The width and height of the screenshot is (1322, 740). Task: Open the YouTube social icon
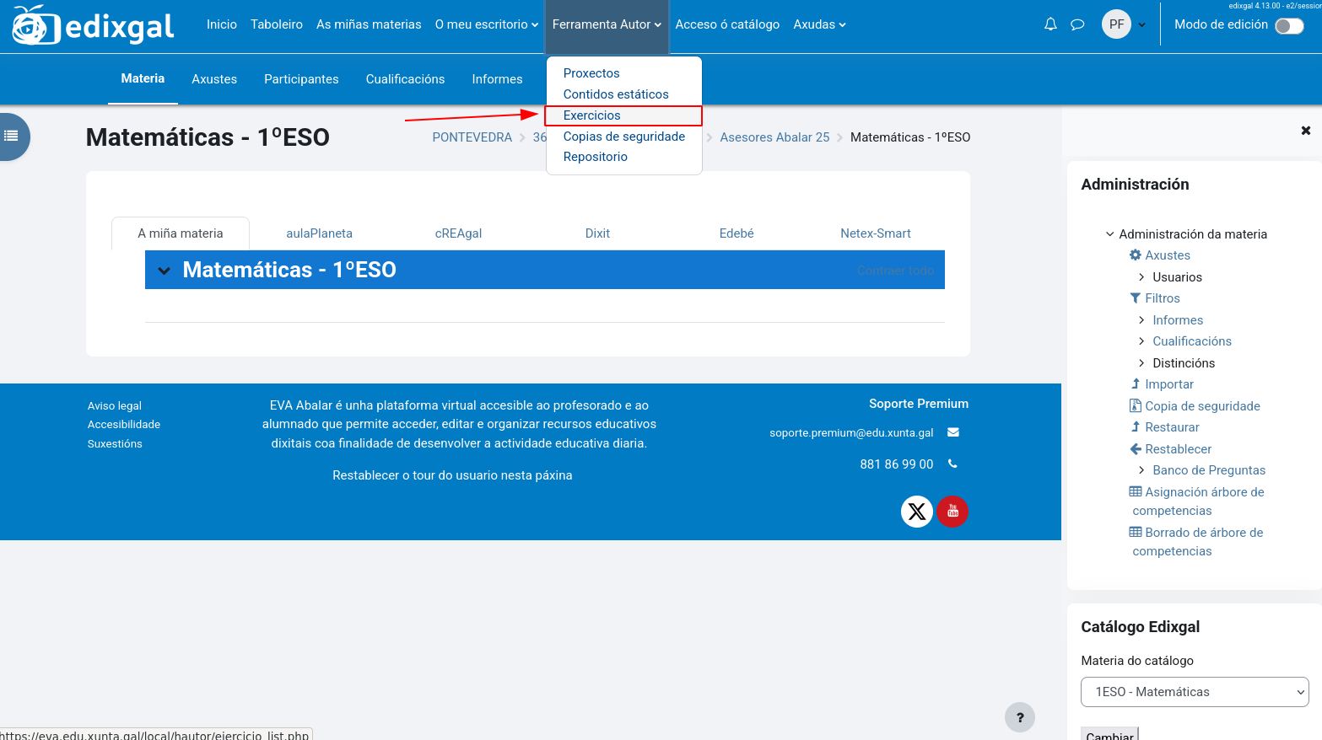(x=952, y=512)
